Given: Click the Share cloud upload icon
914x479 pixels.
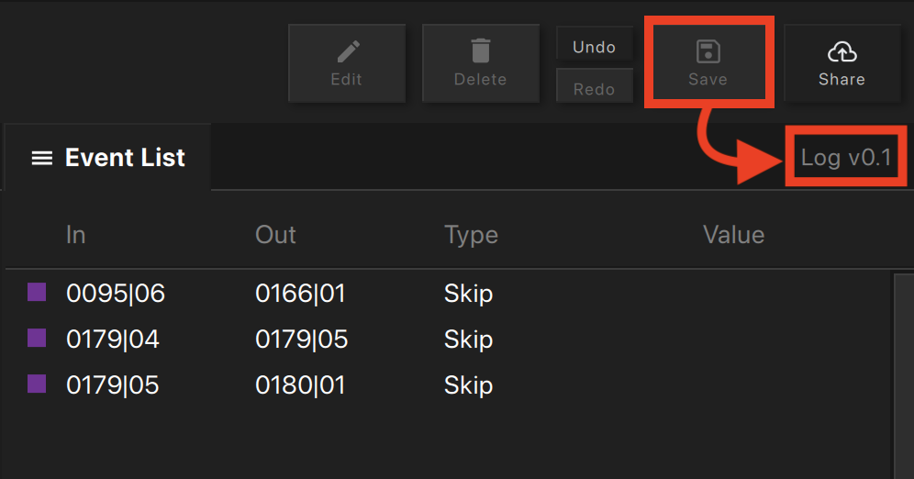Looking at the screenshot, I should pyautogui.click(x=842, y=52).
